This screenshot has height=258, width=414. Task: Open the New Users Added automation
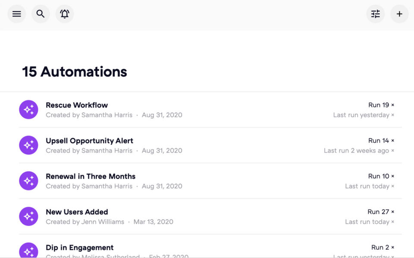[77, 212]
